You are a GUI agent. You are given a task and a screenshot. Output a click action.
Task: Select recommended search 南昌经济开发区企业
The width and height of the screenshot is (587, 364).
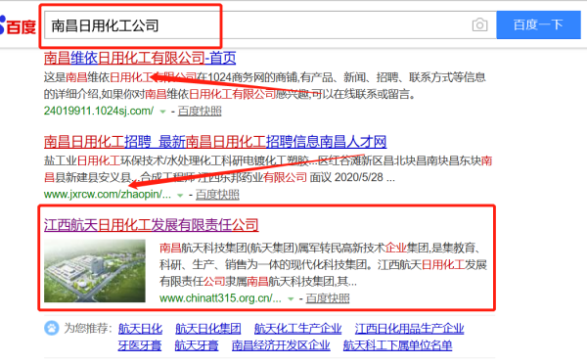point(281,345)
